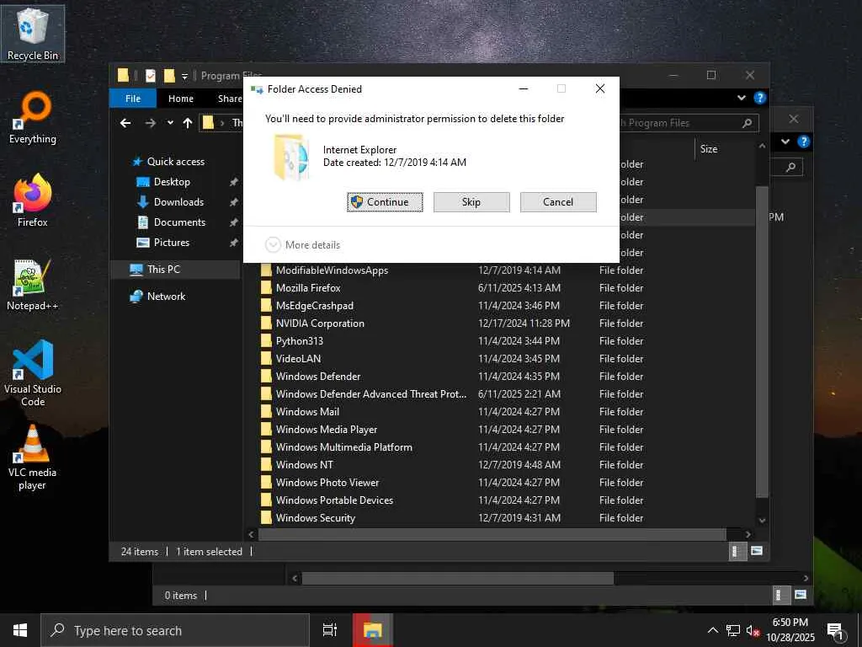Click the Forward arrow in Explorer
Screen dimensions: 862x647
pos(150,123)
